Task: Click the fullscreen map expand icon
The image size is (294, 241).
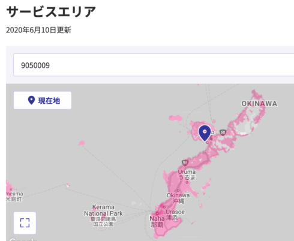Action: tap(25, 223)
